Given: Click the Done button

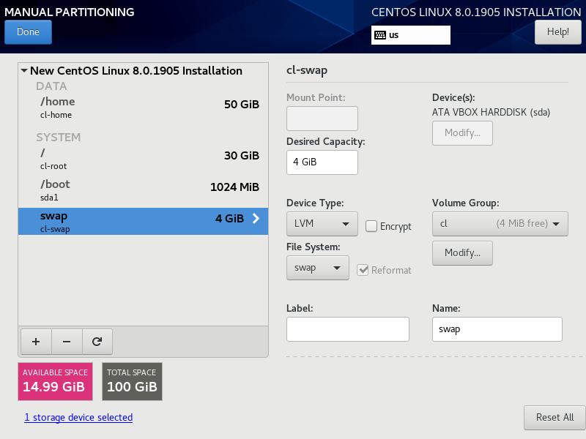Looking at the screenshot, I should 28,32.
